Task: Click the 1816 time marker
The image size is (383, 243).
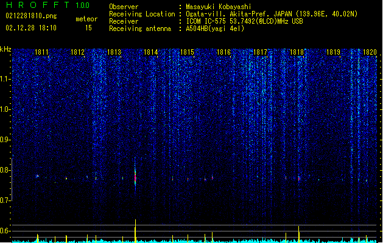Action: click(x=223, y=52)
